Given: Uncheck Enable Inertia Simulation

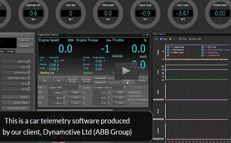Looking at the screenshot, I should [x=128, y=100].
